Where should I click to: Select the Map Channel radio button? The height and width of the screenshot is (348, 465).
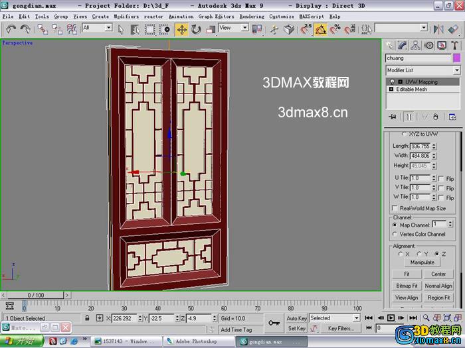[x=395, y=225]
